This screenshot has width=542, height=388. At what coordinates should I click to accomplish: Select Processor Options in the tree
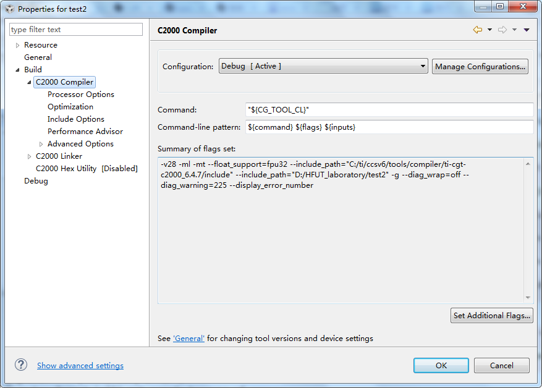click(x=80, y=95)
